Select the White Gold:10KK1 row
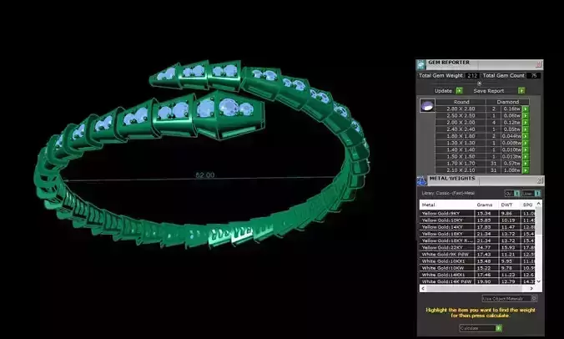 coord(477,261)
